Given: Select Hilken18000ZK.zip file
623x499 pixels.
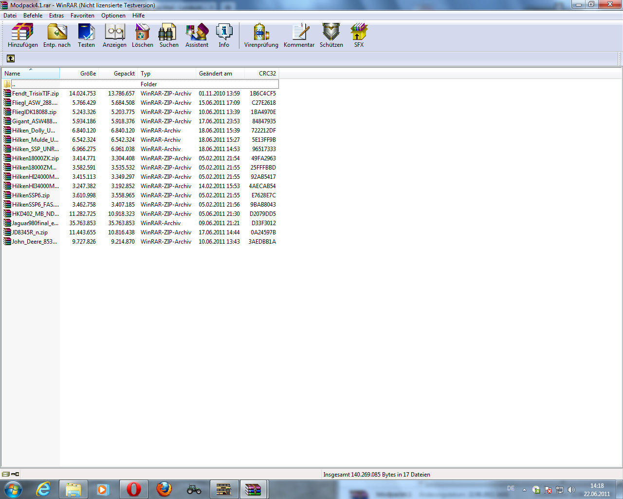Looking at the screenshot, I should click(140, 158).
